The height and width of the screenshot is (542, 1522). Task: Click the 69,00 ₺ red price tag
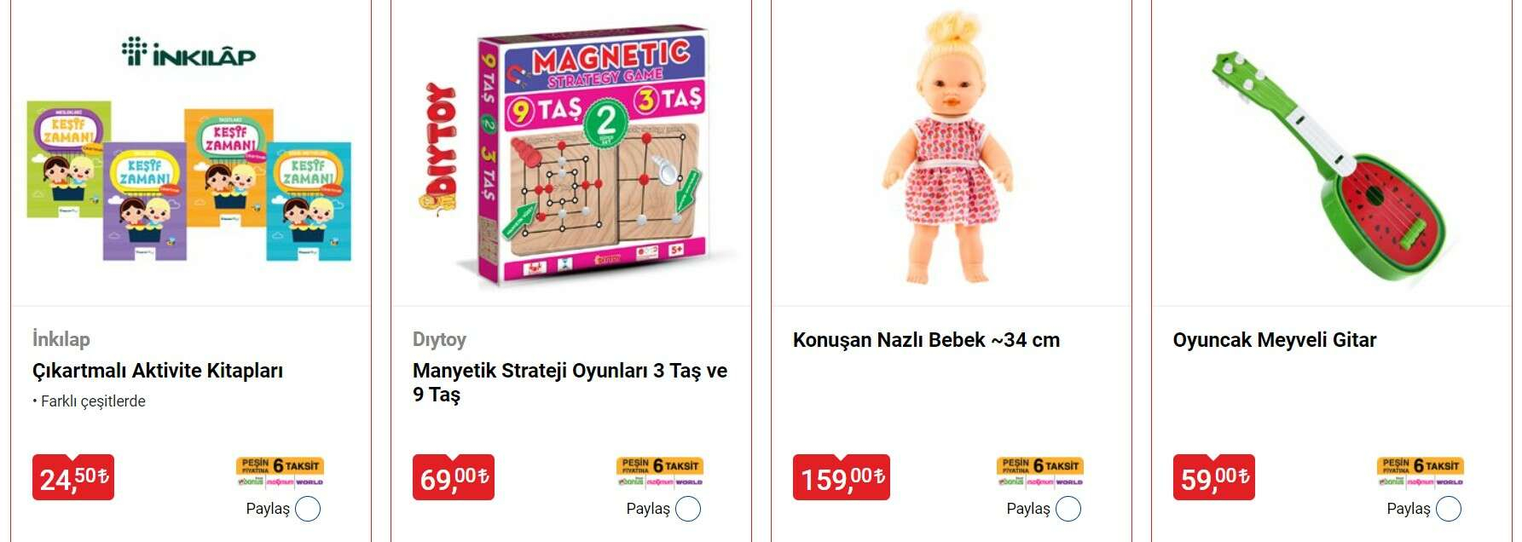point(454,477)
